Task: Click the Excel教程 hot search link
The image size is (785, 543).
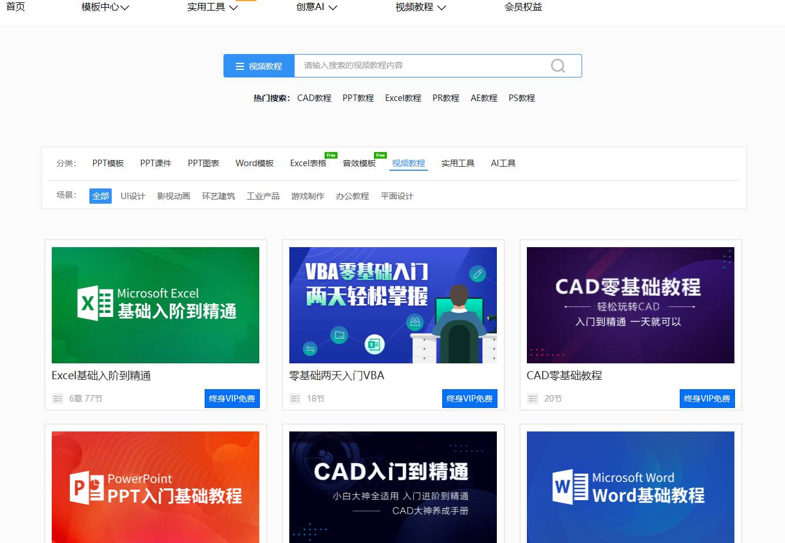Action: coord(403,98)
